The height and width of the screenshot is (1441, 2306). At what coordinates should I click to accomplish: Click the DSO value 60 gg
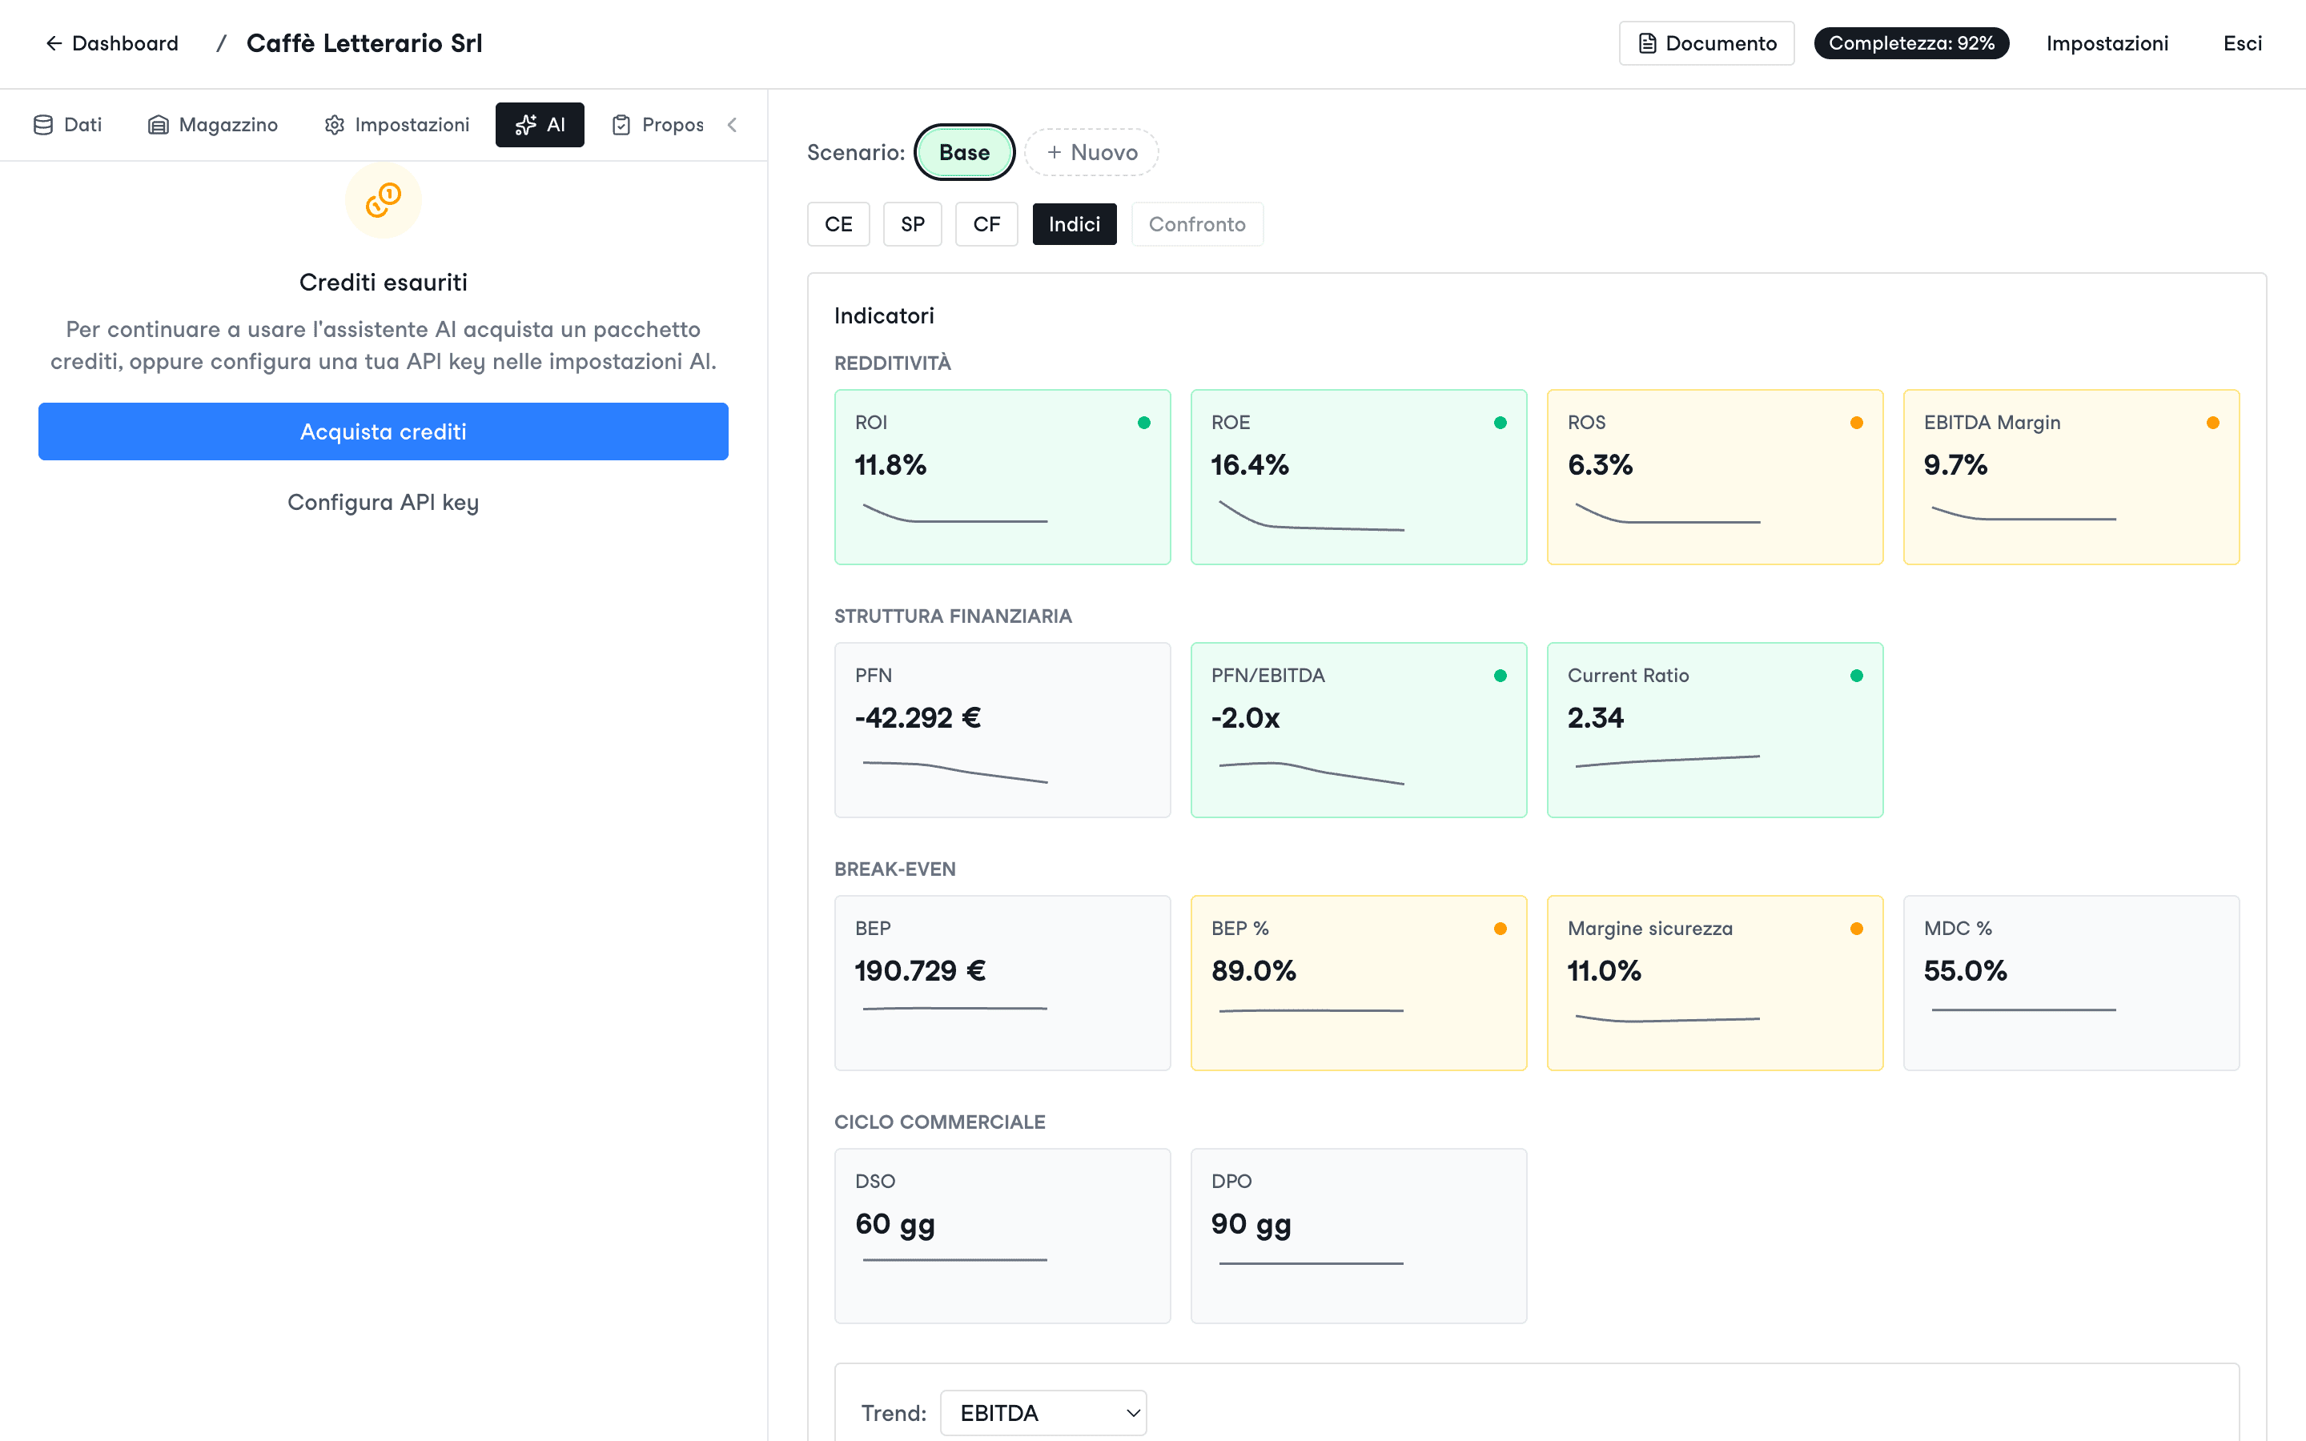tap(894, 1225)
